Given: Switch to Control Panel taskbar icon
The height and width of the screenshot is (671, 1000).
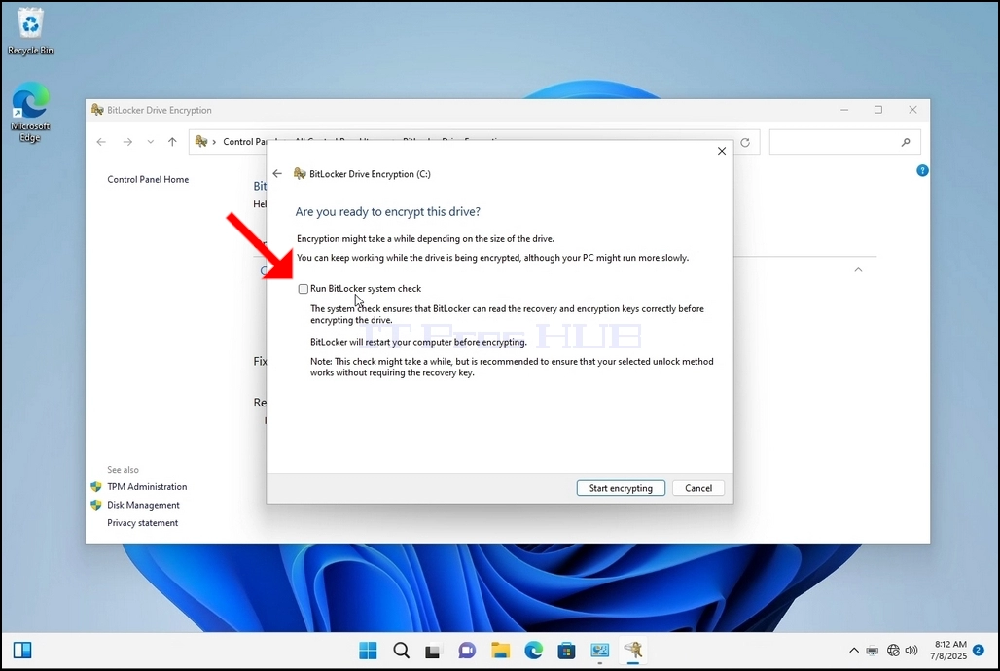Looking at the screenshot, I should (x=599, y=651).
